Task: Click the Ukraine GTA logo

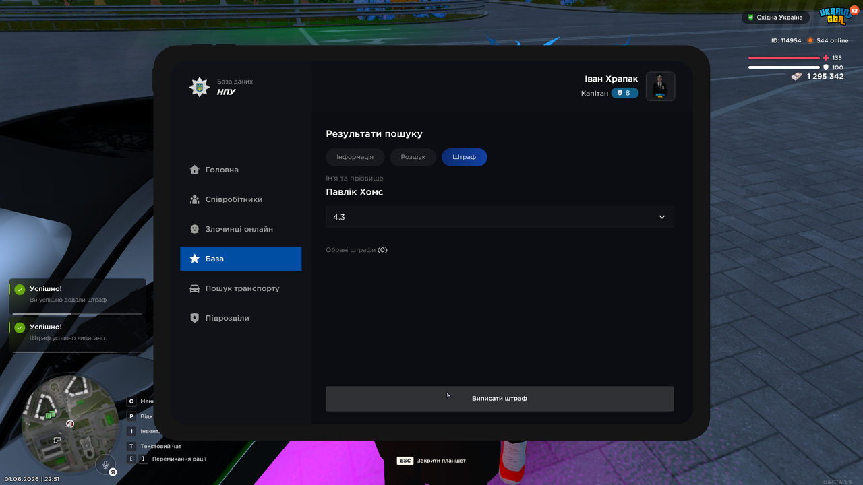Action: click(x=835, y=17)
